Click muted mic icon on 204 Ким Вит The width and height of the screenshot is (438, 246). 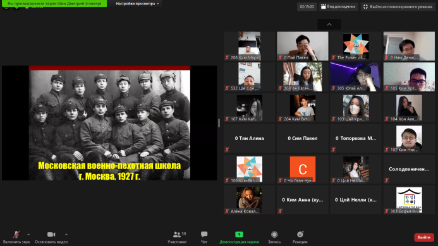pos(280,119)
